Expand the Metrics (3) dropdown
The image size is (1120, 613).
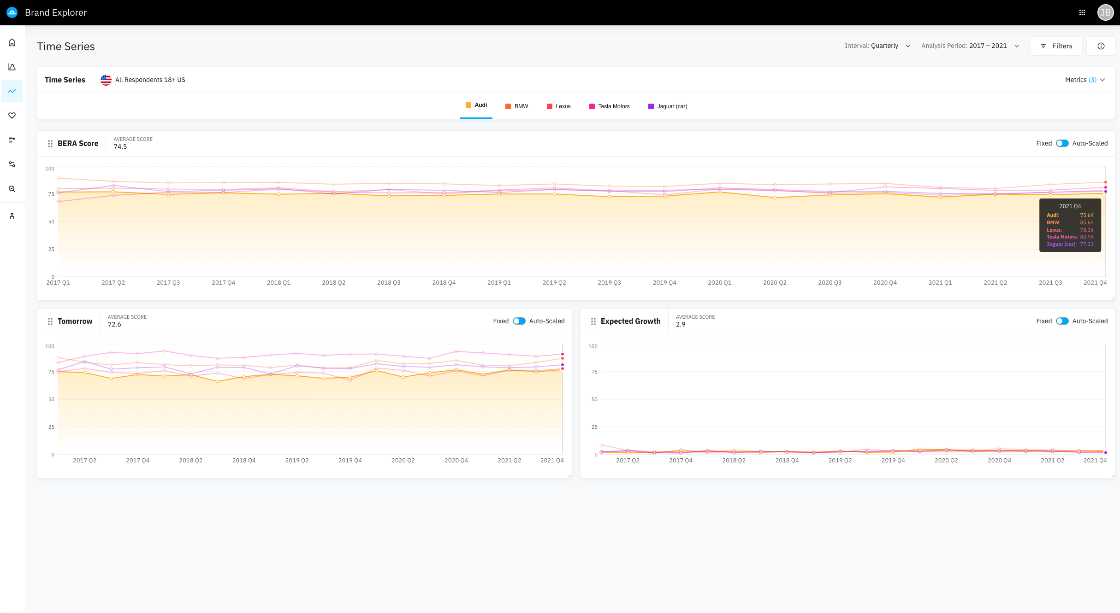pos(1084,80)
